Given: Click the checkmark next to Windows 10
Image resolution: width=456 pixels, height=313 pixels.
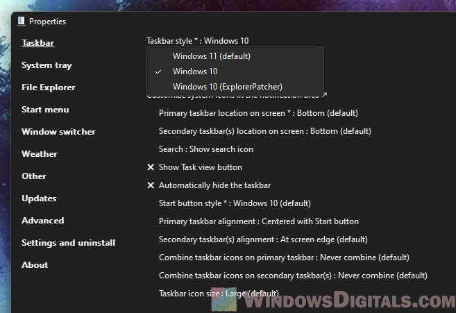Looking at the screenshot, I should coord(158,71).
